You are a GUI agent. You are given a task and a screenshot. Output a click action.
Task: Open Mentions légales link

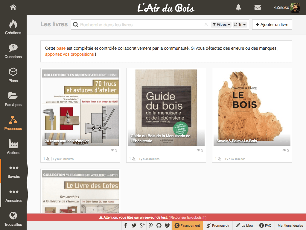290,226
